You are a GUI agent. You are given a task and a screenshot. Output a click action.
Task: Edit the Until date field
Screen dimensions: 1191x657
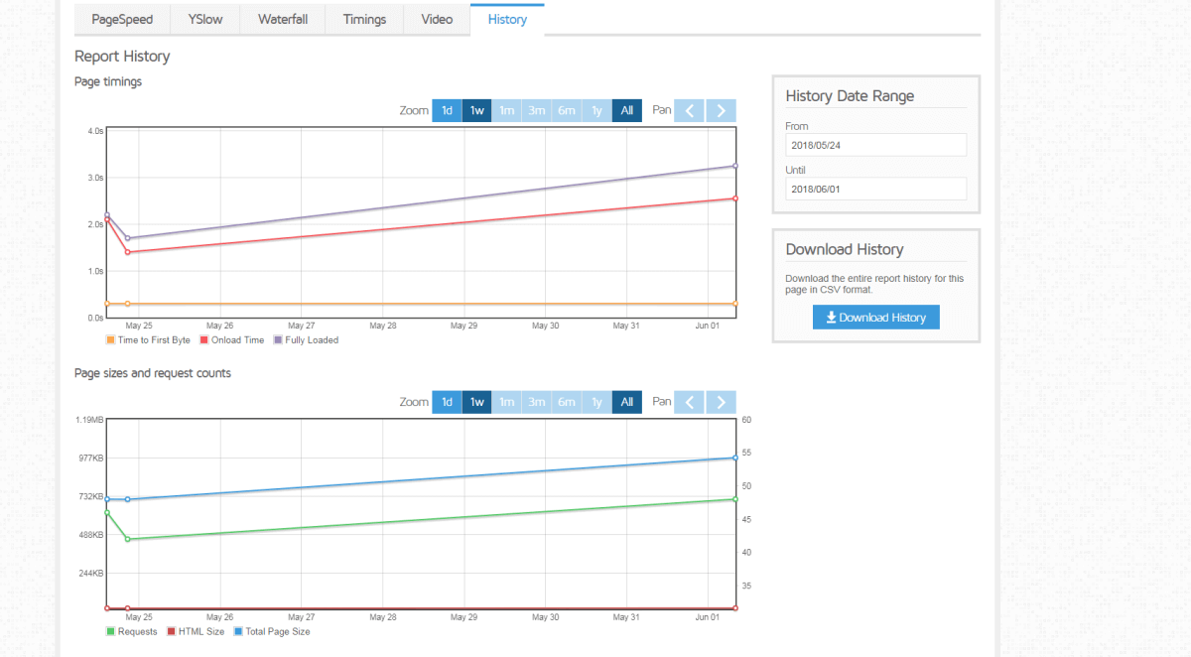(x=875, y=189)
